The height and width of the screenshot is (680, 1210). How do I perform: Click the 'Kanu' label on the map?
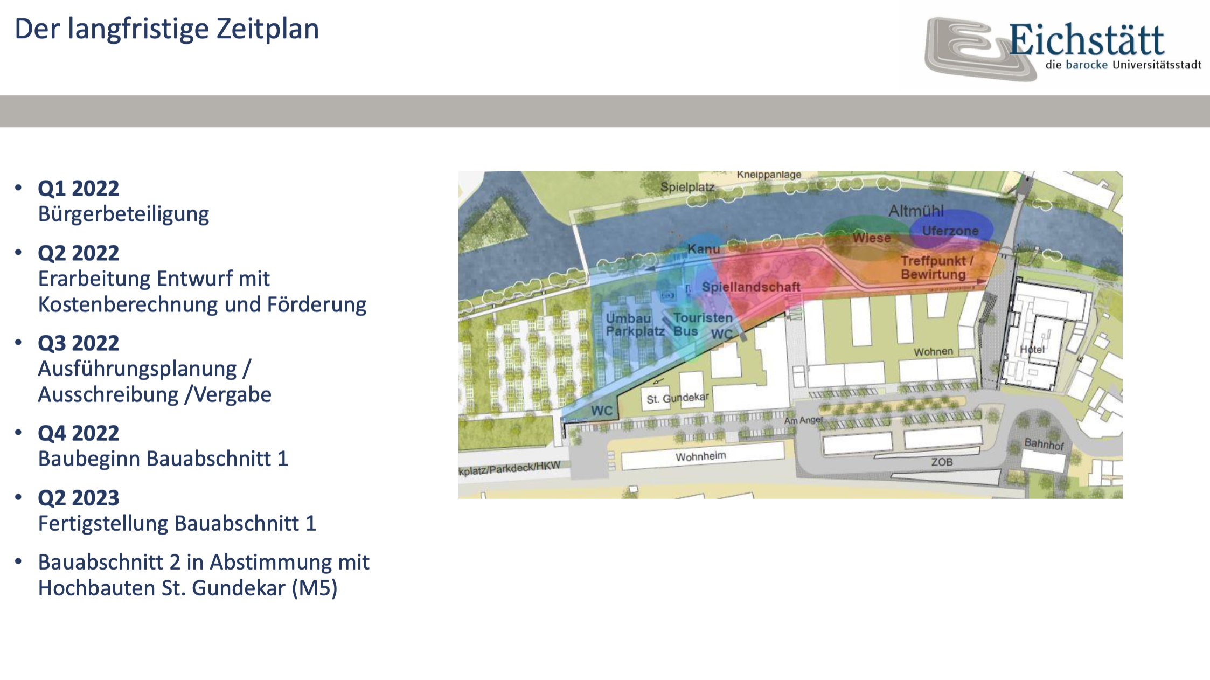[x=704, y=249]
